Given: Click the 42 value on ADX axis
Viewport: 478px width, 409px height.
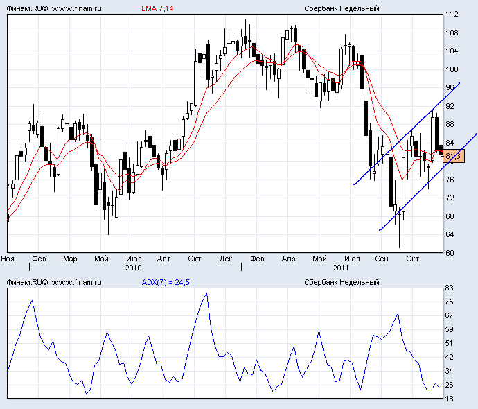Looking at the screenshot, I should tap(450, 357).
